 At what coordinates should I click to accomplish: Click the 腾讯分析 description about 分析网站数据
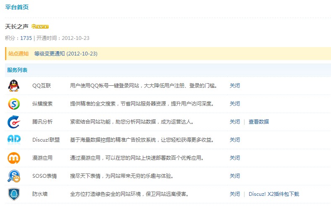tap(132, 122)
